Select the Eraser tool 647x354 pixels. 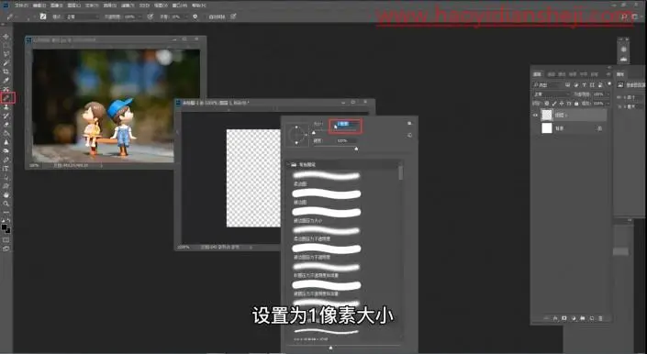[x=6, y=125]
